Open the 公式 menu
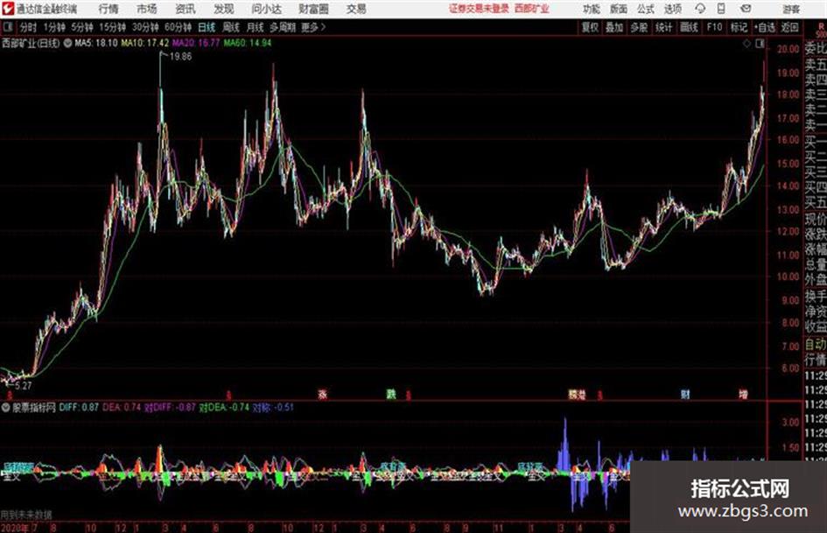Screen dimensions: 827x533 pos(646,9)
